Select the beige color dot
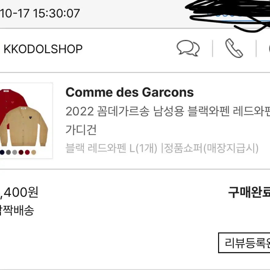Viewport: 270px width, 270px height. [34, 152]
